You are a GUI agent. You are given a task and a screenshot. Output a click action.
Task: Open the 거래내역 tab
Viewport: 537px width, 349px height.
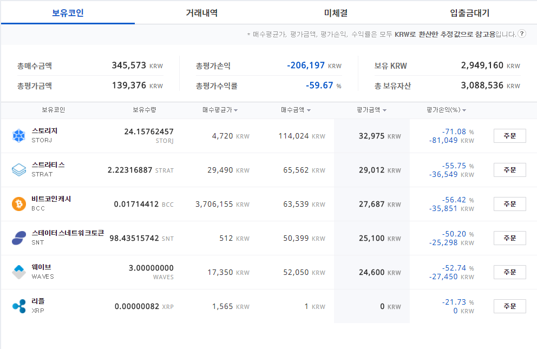(202, 13)
